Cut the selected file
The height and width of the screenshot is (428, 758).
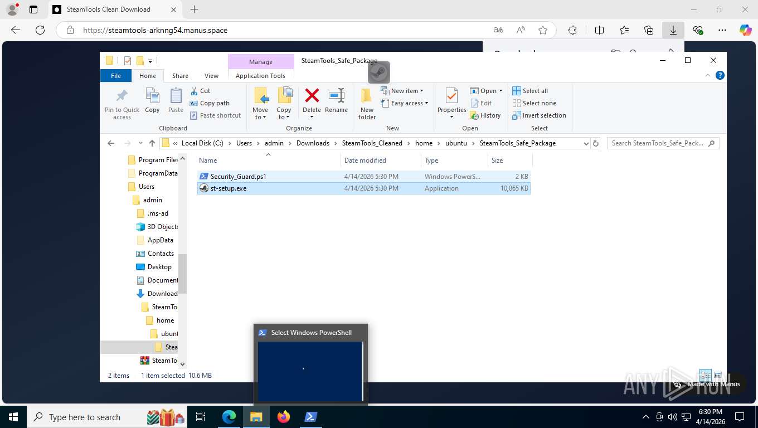(x=201, y=91)
